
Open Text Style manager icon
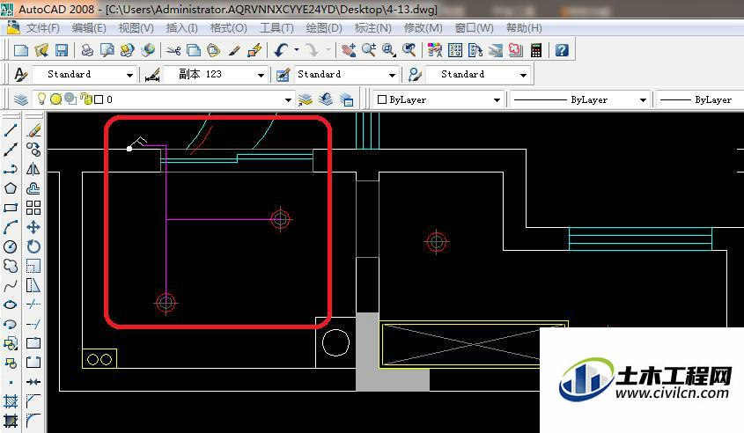click(x=20, y=75)
